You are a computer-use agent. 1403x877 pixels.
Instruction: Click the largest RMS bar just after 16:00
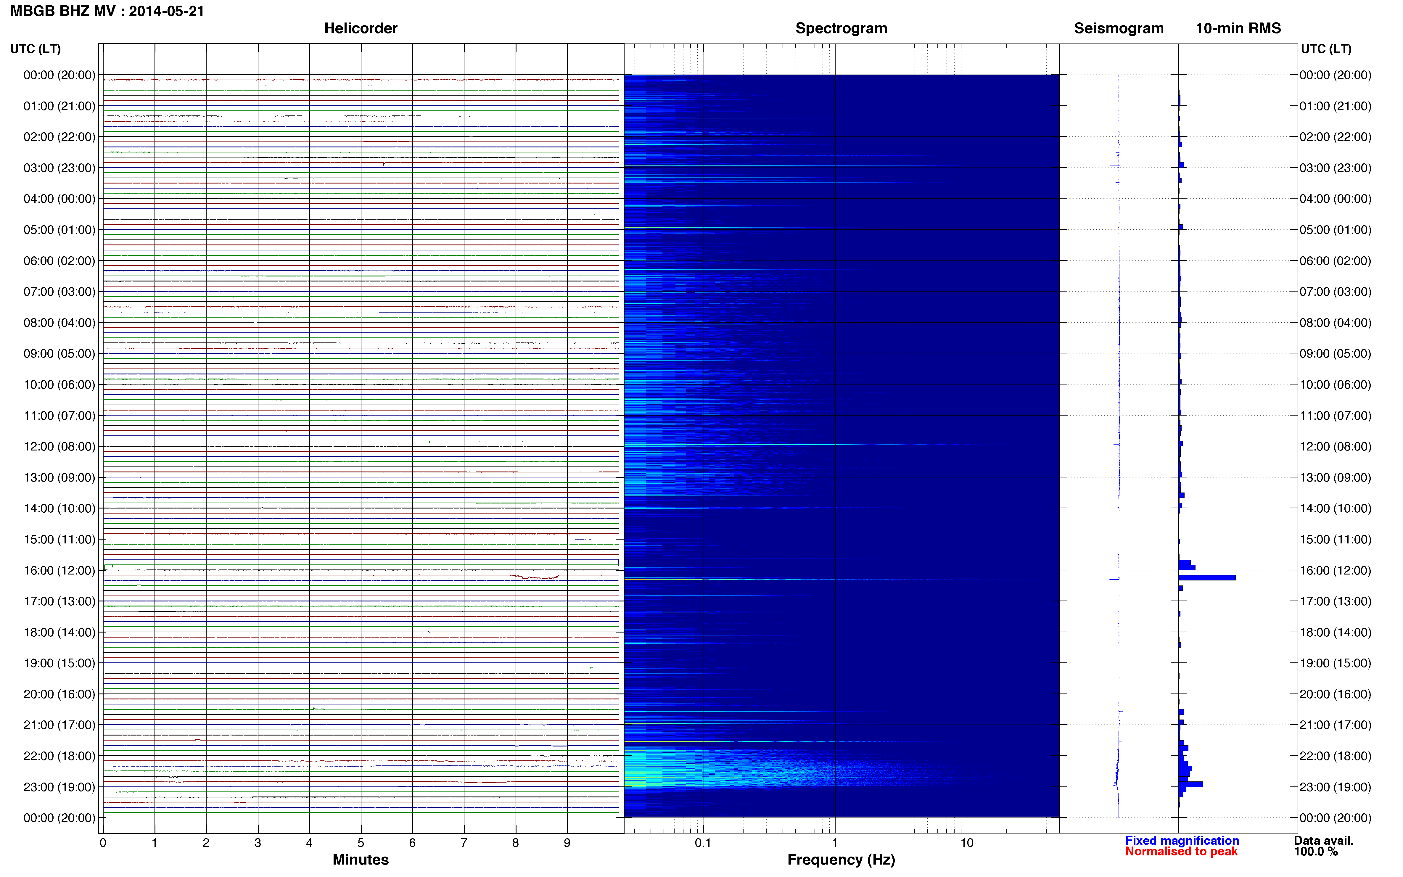[x=1207, y=578]
